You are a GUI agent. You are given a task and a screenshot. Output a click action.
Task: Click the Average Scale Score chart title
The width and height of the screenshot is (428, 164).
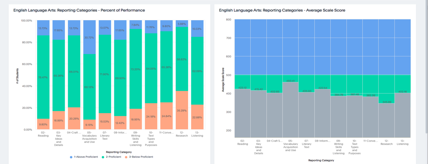coord(282,10)
